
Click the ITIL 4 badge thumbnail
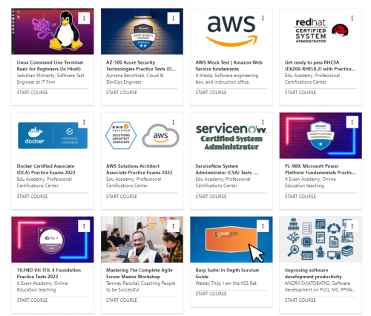(x=53, y=240)
